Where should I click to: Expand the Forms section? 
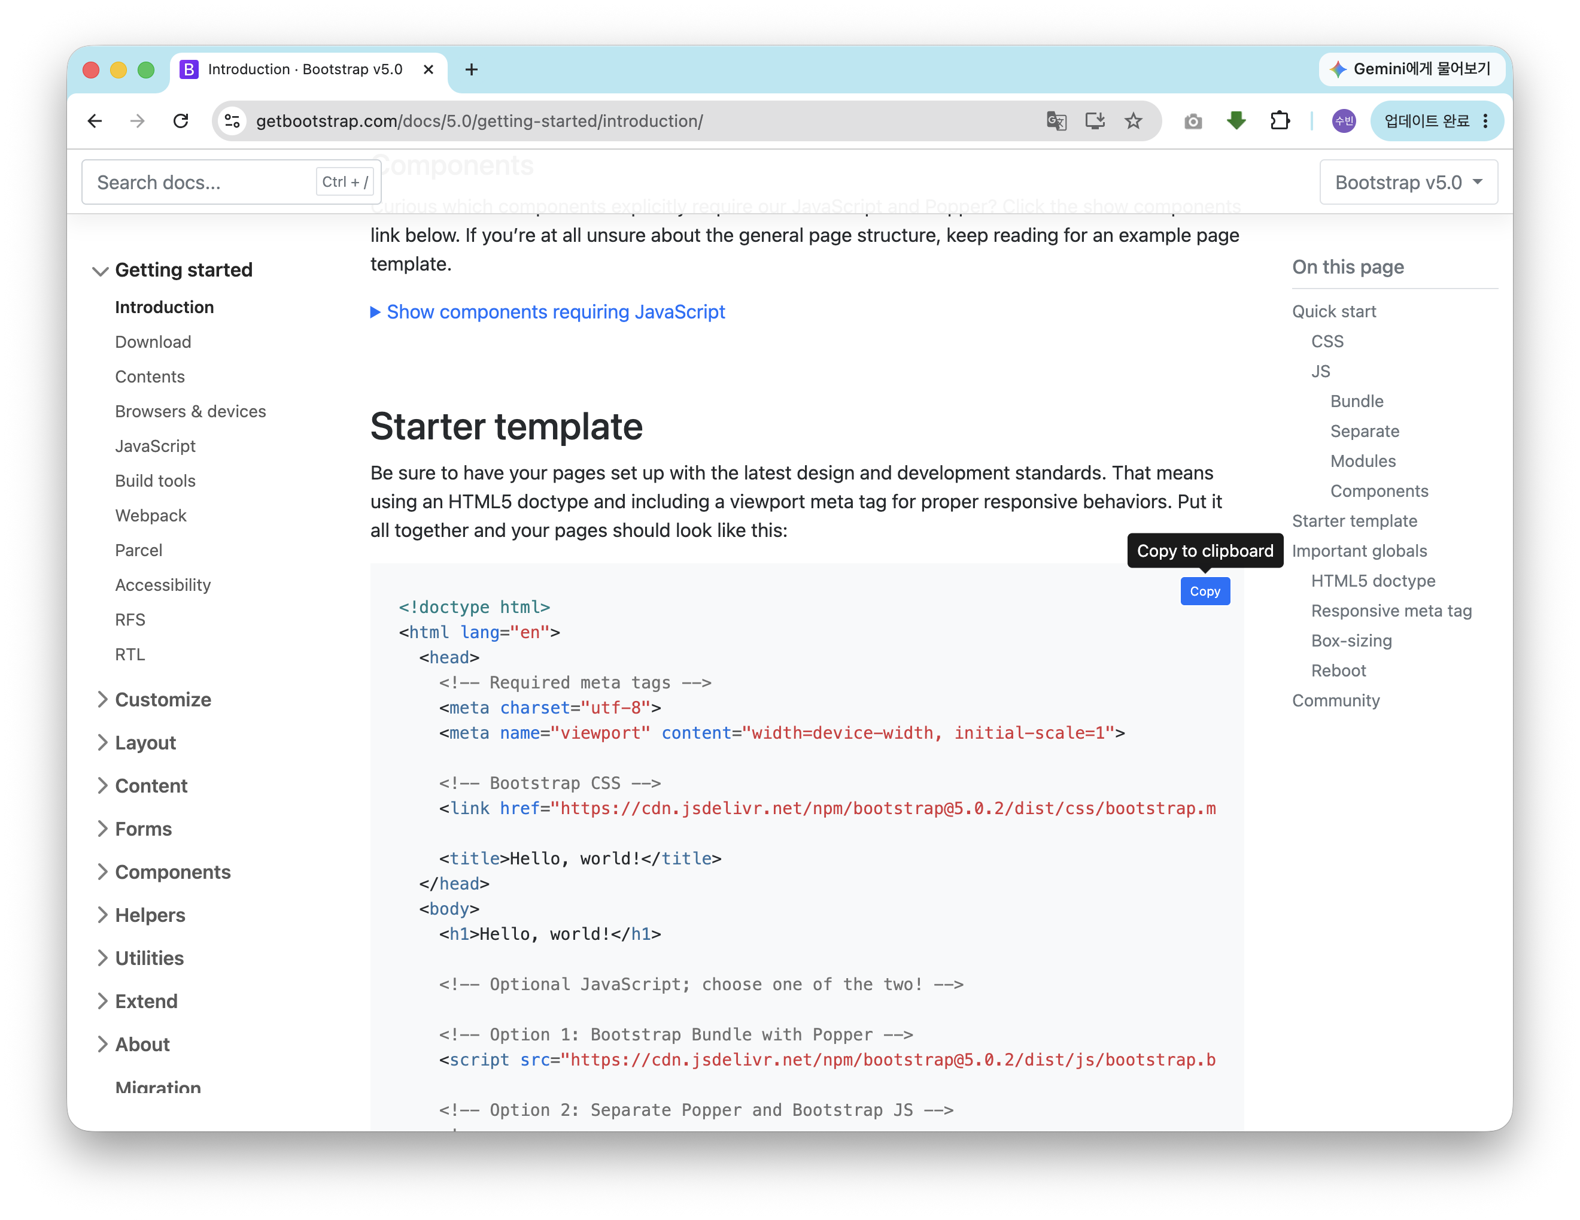[x=134, y=829]
